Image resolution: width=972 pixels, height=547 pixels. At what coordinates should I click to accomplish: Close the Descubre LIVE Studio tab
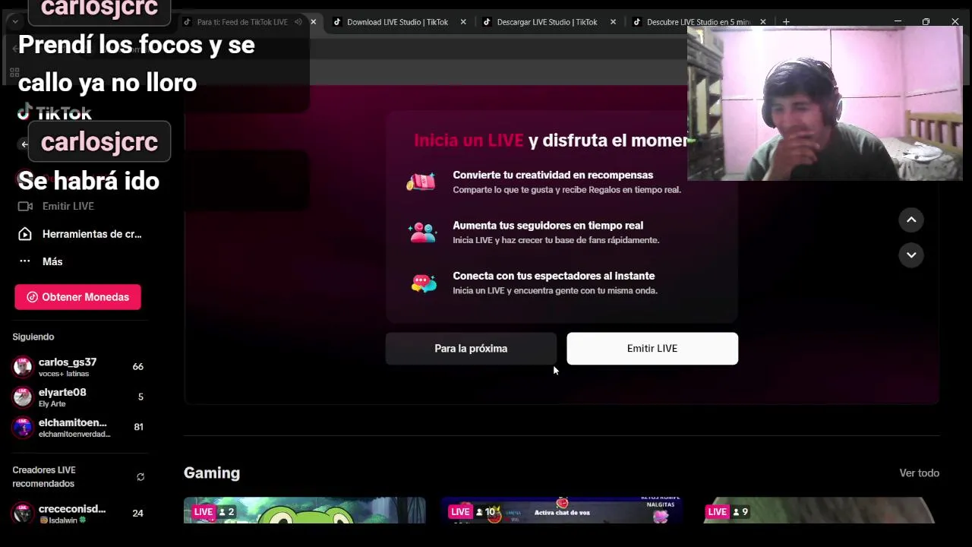pos(763,22)
